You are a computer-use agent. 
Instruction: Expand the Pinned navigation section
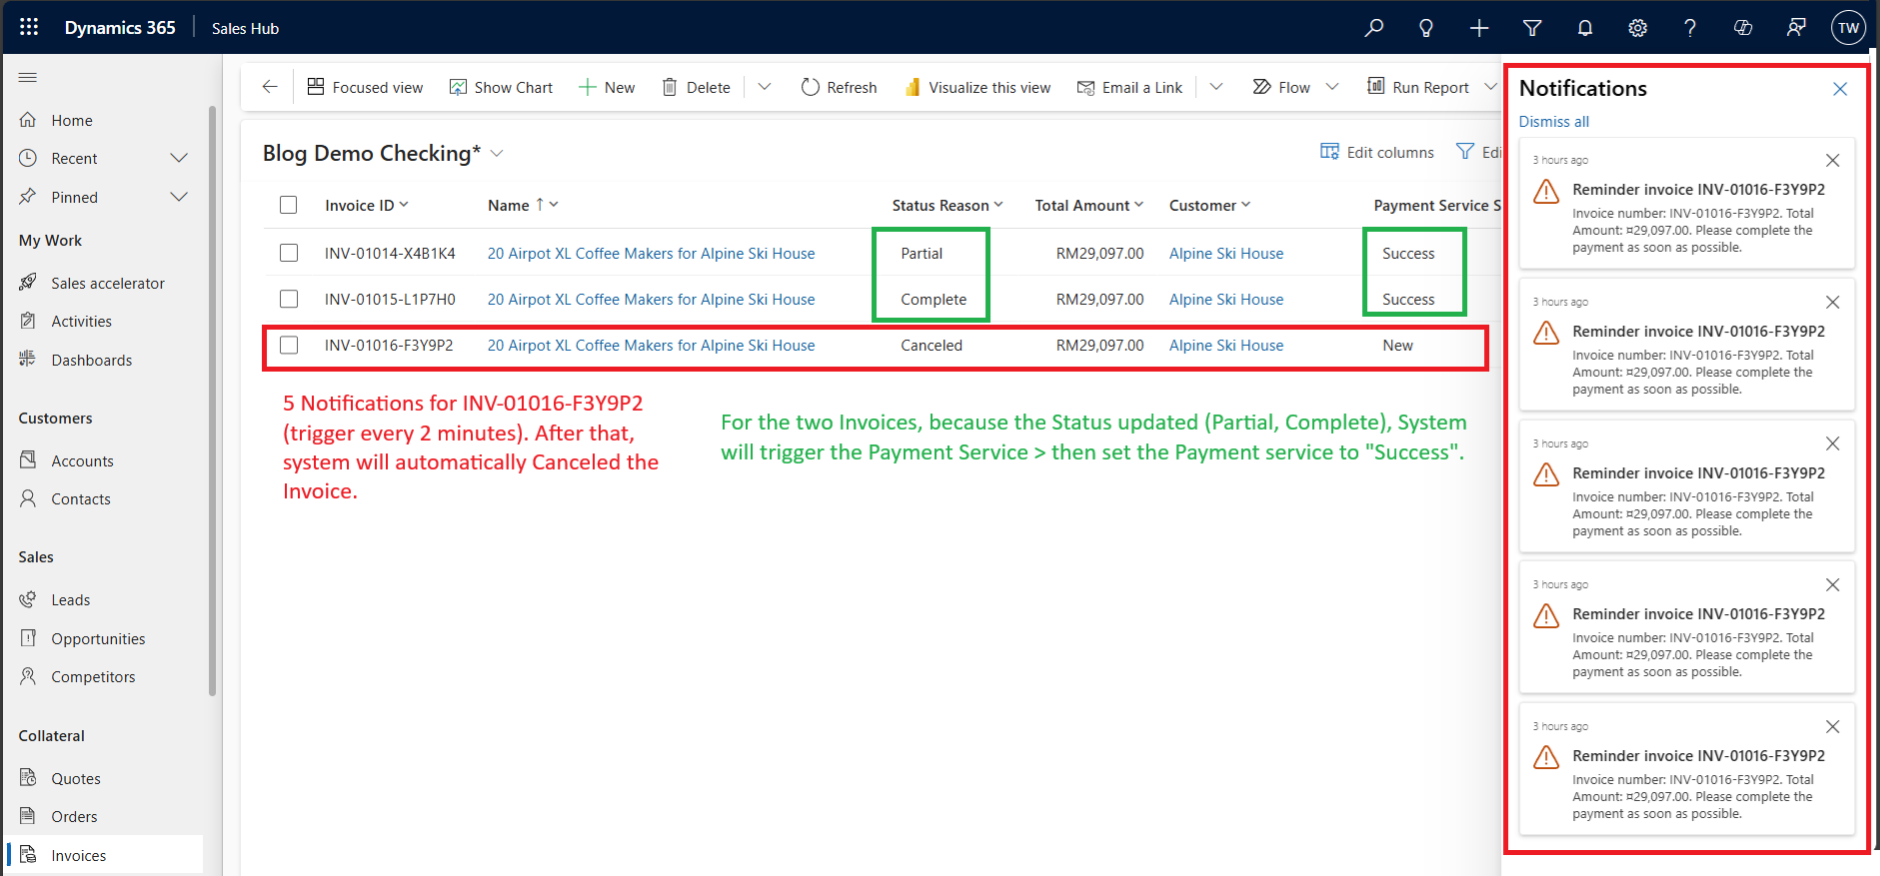pyautogui.click(x=179, y=197)
